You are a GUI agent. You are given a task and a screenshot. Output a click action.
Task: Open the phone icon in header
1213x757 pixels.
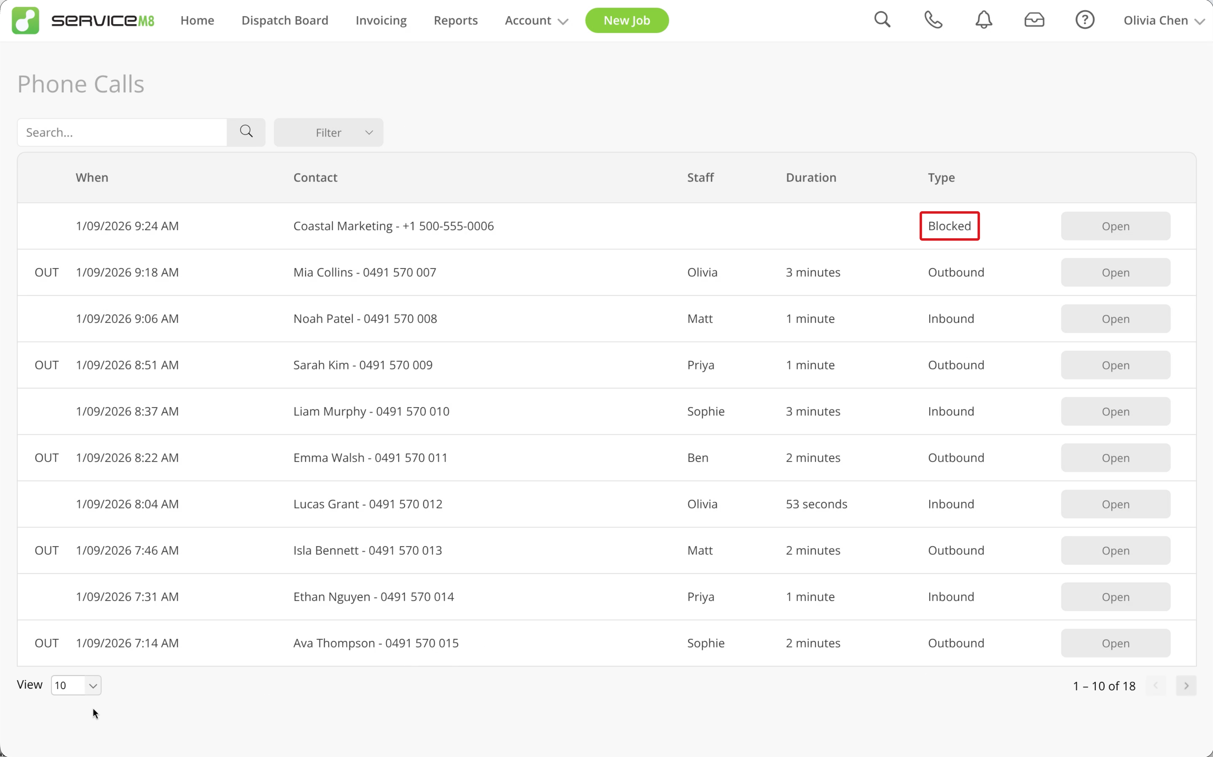[933, 20]
